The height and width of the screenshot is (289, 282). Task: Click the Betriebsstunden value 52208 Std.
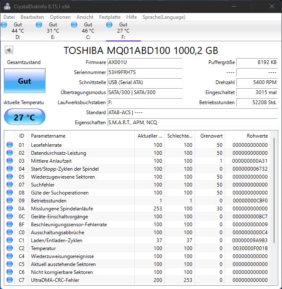click(257, 102)
